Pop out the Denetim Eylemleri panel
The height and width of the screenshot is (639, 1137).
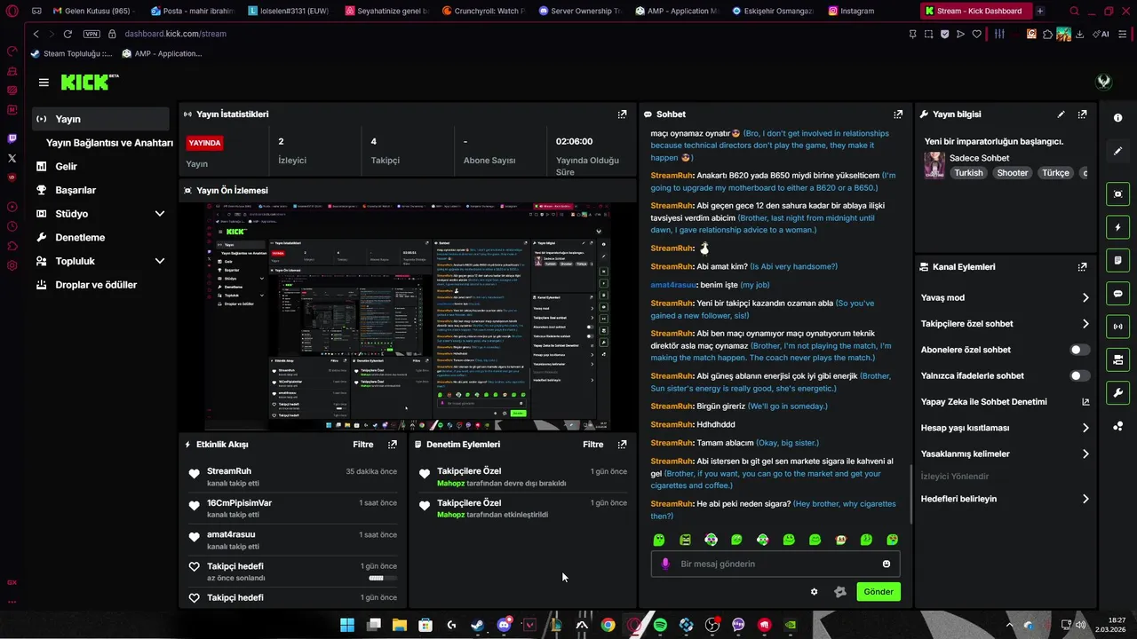point(622,445)
